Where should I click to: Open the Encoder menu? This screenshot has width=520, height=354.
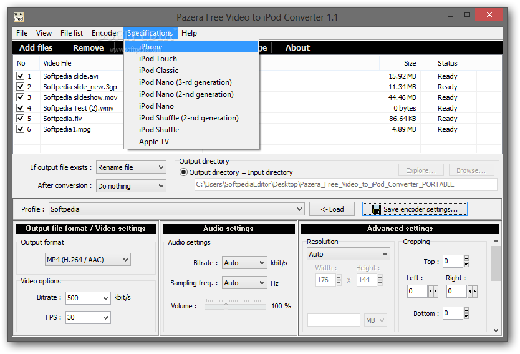pyautogui.click(x=105, y=33)
